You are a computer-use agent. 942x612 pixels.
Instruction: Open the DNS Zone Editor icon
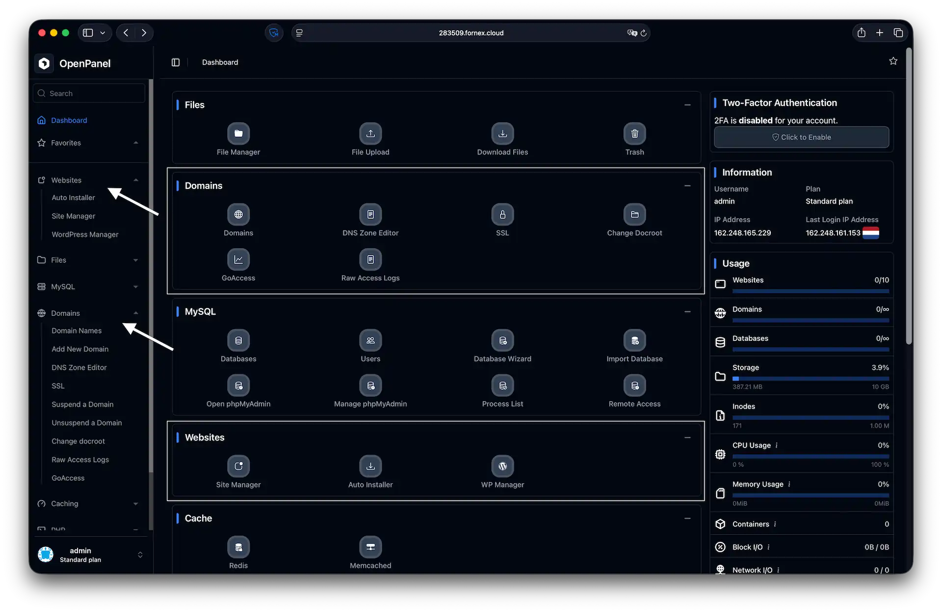pos(370,214)
